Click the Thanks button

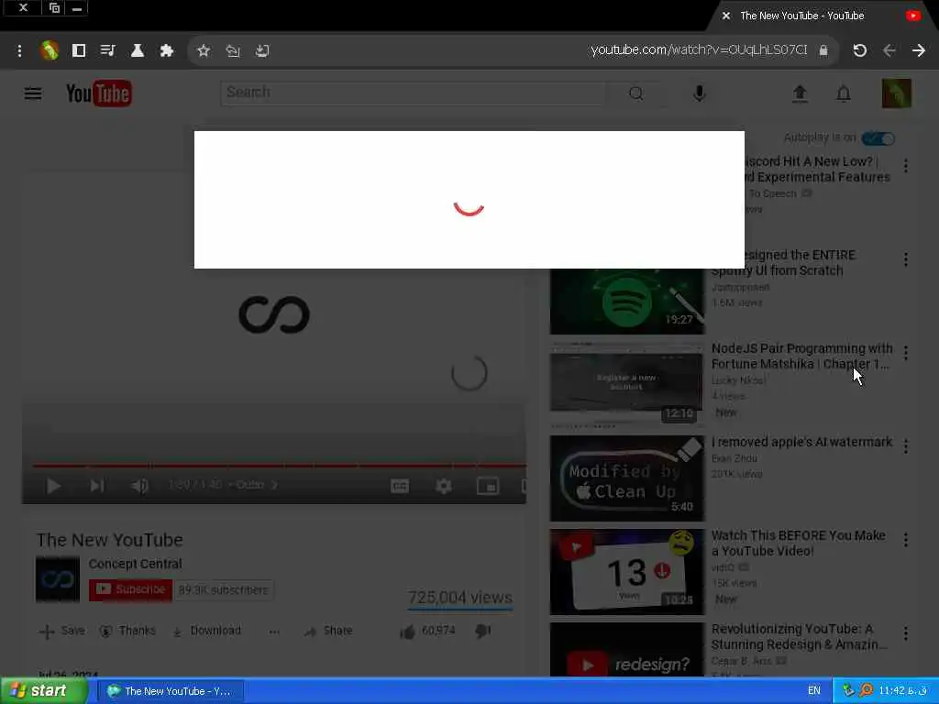coord(127,631)
